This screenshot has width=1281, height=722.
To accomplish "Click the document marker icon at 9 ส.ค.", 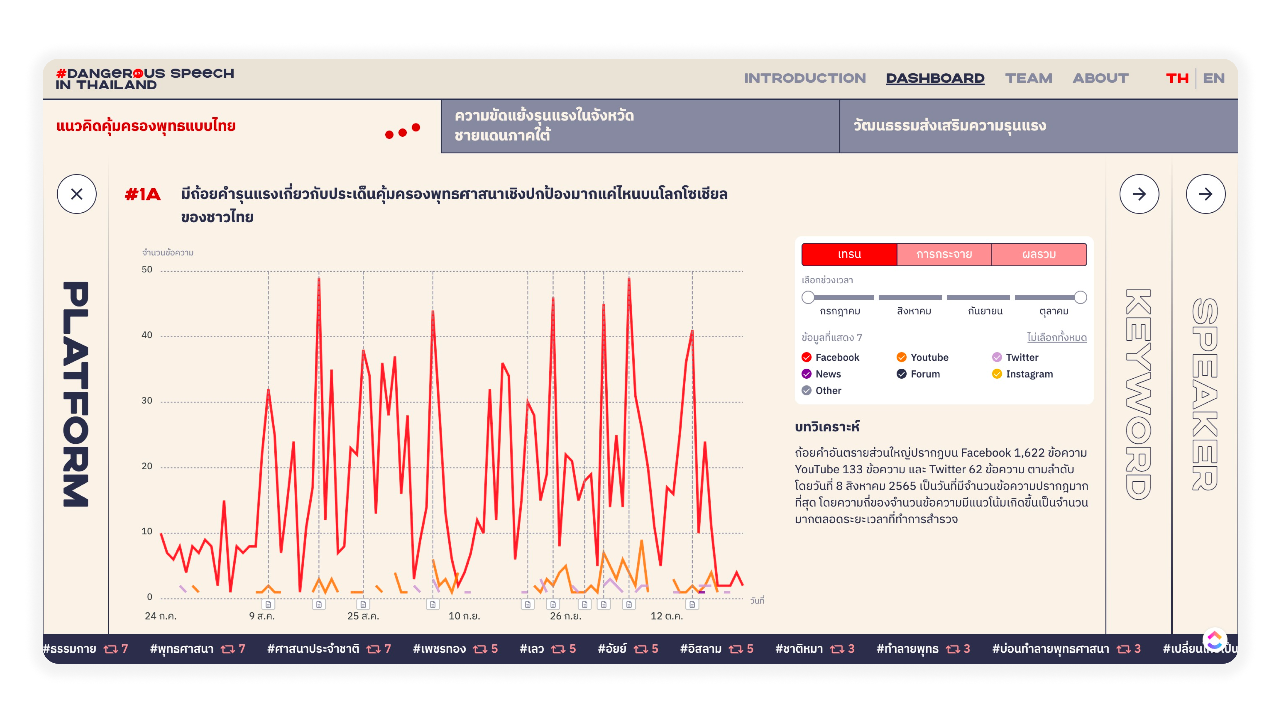I will [268, 604].
